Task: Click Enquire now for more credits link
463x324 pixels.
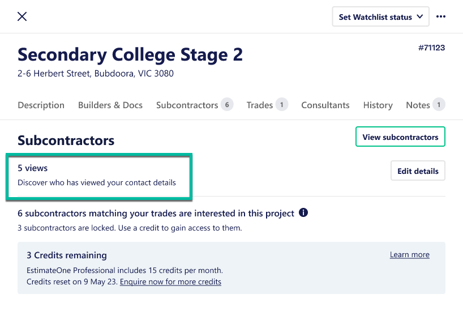Action: coord(170,282)
